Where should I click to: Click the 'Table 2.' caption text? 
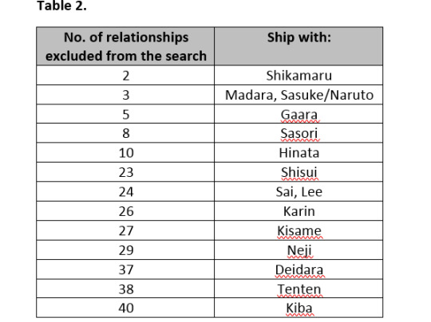coord(61,6)
